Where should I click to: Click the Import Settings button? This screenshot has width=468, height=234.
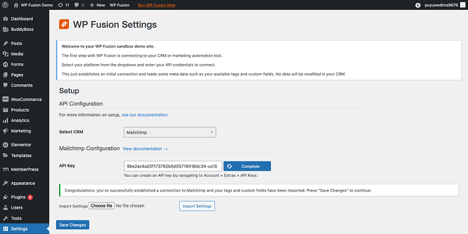(197, 206)
